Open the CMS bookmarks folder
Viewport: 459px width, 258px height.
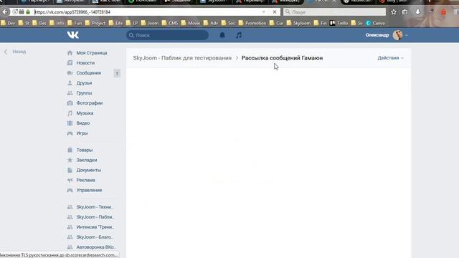click(170, 23)
